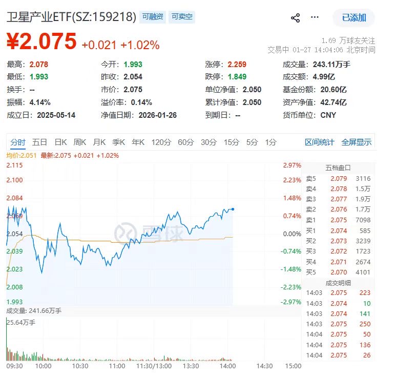
Task: Click the 14:03 trade with volume 223
Action: point(338,293)
